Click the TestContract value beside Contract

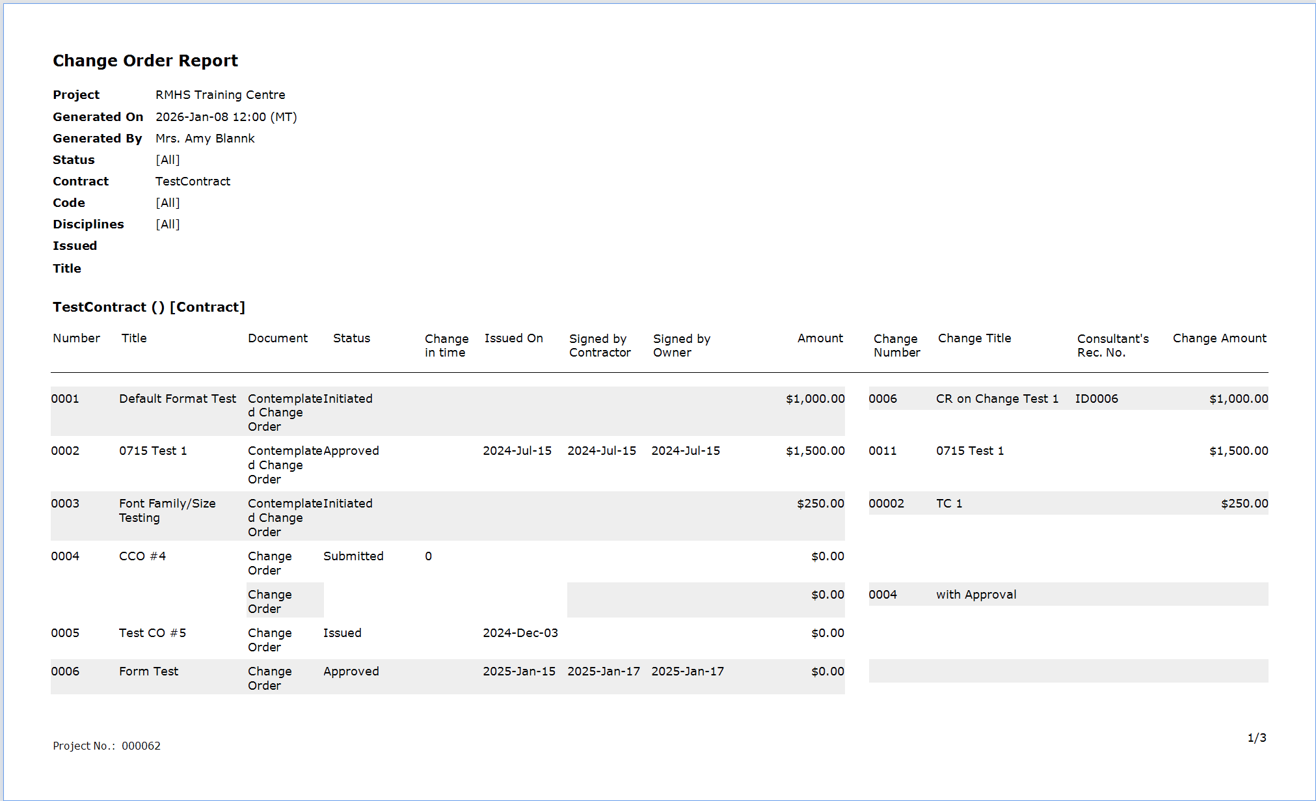coord(193,182)
